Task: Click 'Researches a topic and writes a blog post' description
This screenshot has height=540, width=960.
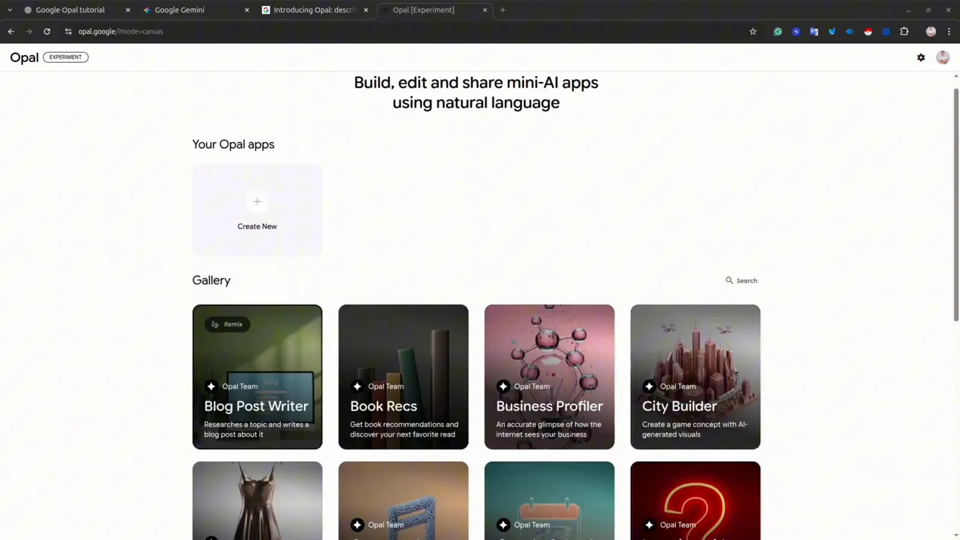Action: (256, 430)
